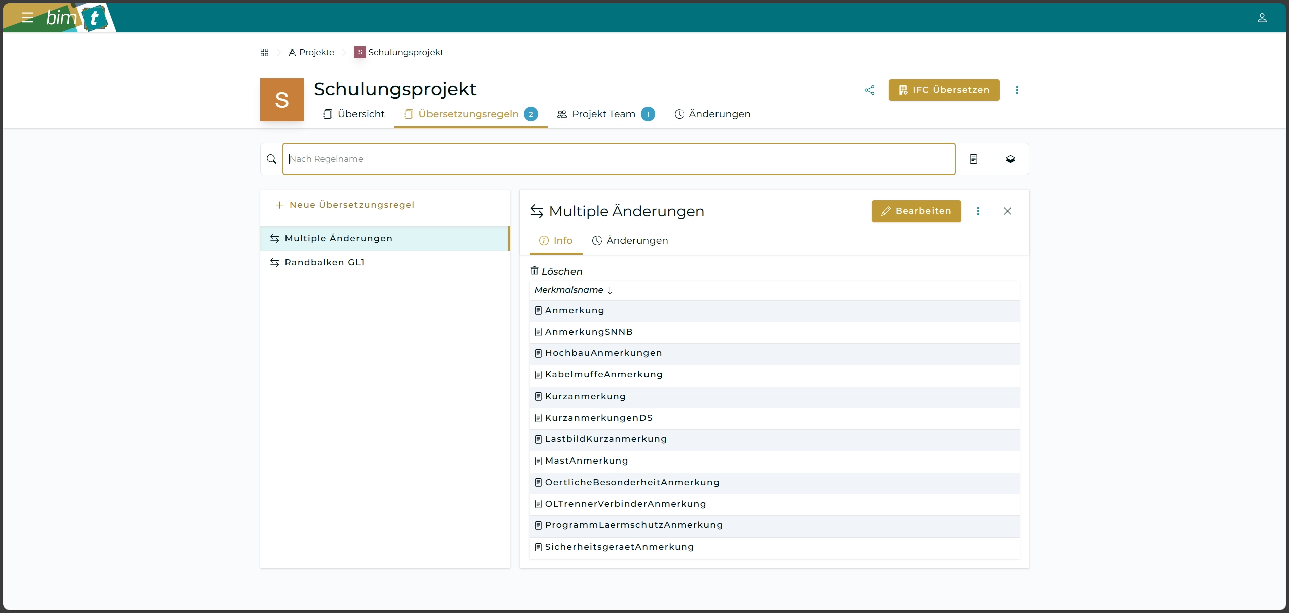
Task: Open the hamburger menu
Action: pyautogui.click(x=27, y=18)
